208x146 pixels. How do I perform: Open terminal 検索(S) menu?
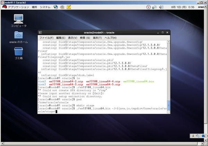(85, 38)
